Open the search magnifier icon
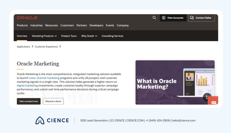The height and width of the screenshot is (133, 231). point(154,18)
